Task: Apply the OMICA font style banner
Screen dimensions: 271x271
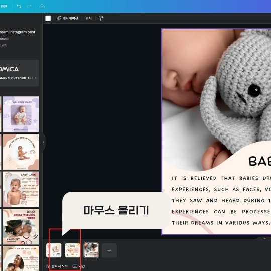Action: coord(19,73)
